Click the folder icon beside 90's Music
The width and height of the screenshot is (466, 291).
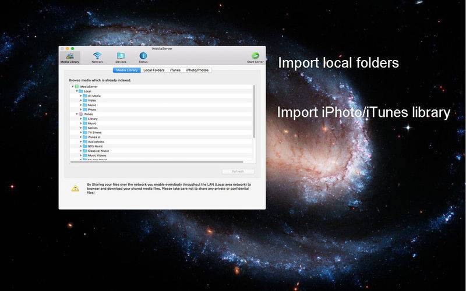point(85,146)
